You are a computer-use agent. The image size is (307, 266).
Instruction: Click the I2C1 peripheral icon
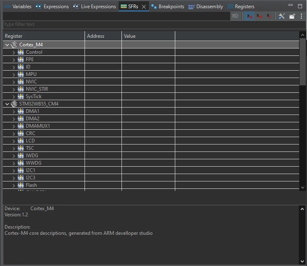(21, 170)
